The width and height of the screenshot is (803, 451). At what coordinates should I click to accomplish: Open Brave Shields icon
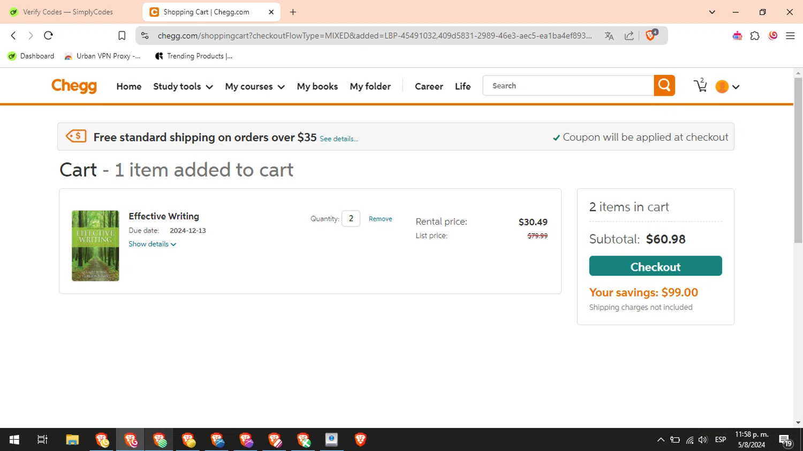[x=652, y=35]
